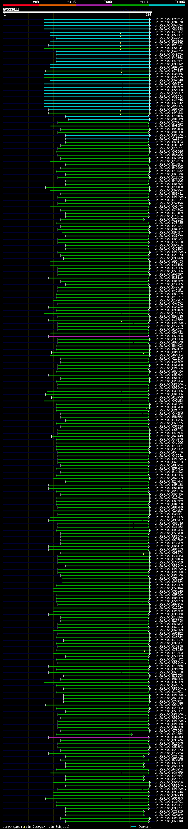188x829 pixels.
Task: Click the cyan ~100% identity legend segment
Action: 167,5
